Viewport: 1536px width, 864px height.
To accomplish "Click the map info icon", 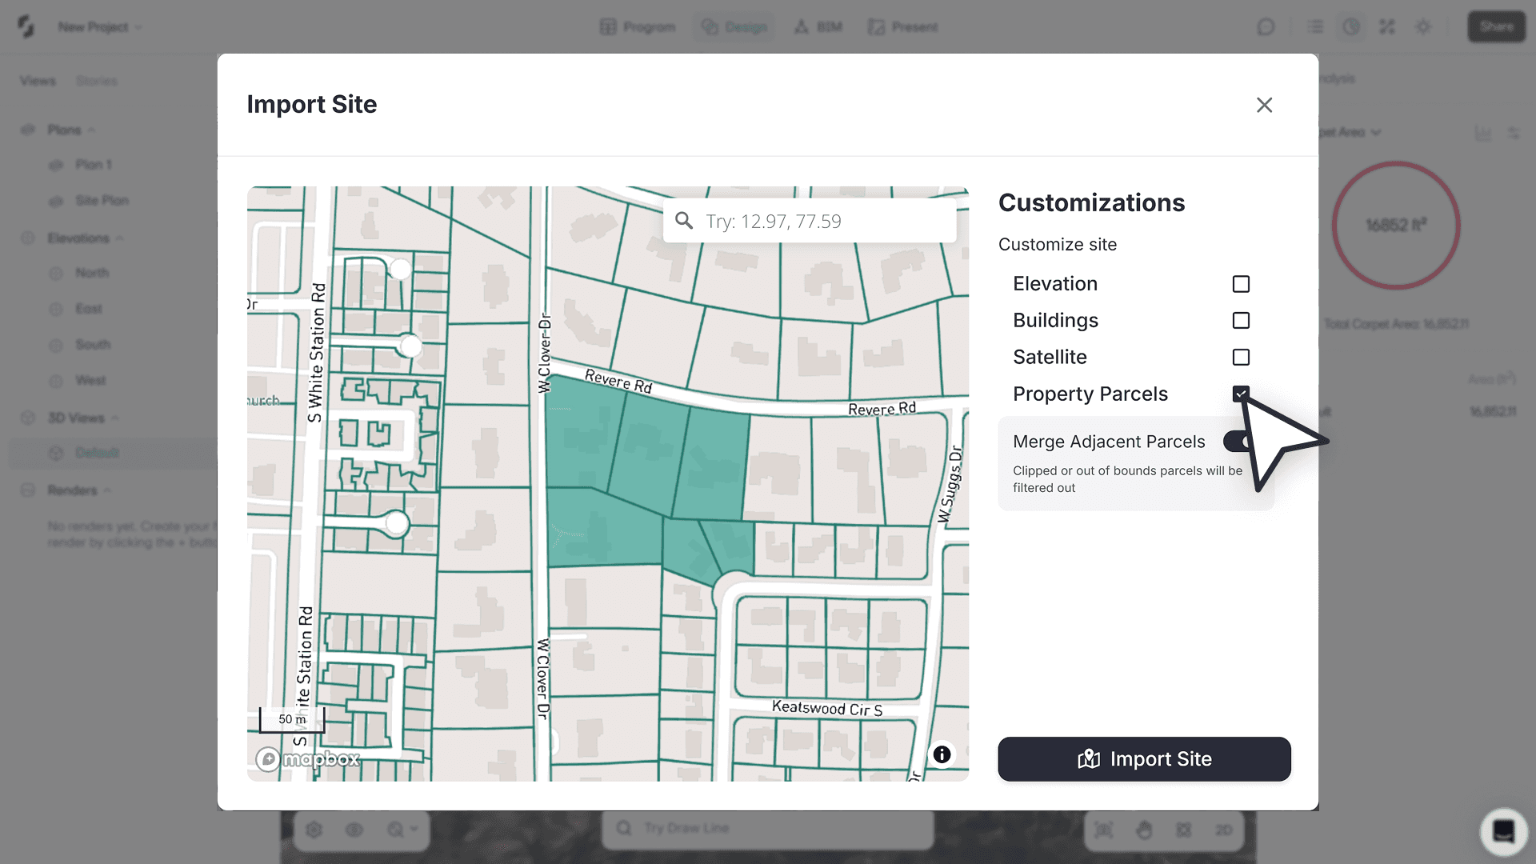I will (x=942, y=754).
